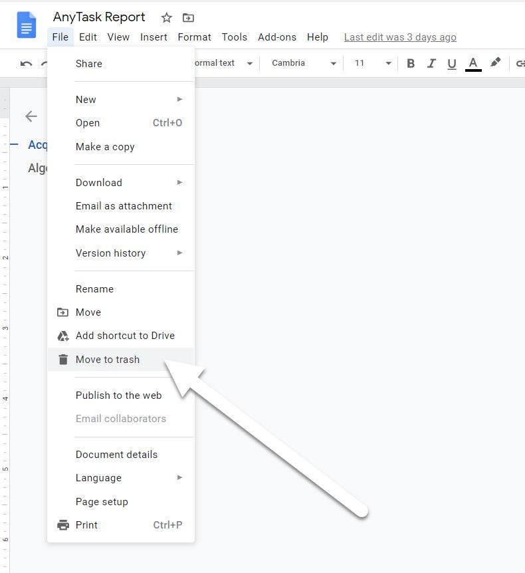Screen dimensions: 525x573
Task: Star the AnyTask Report document
Action: point(167,17)
